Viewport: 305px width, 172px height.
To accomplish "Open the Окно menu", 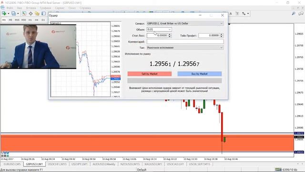I will 72,8.
